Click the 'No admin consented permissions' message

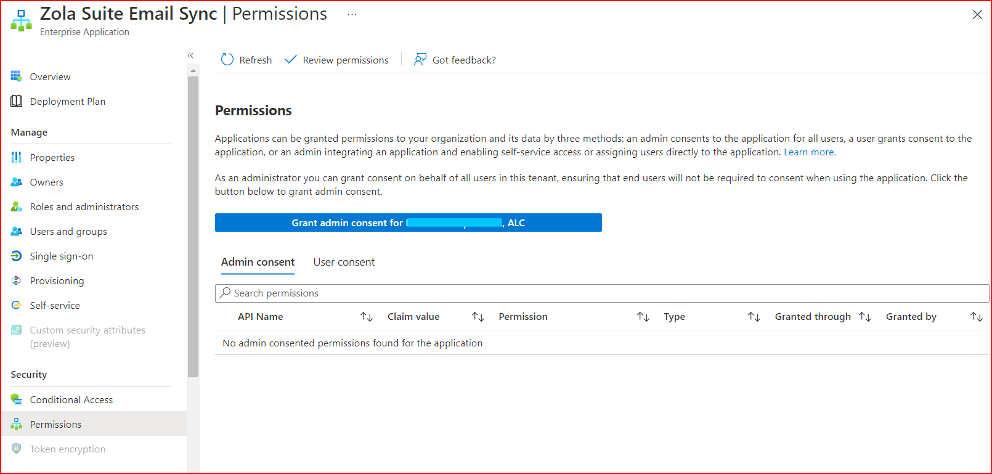coord(352,343)
